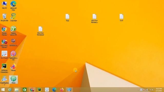164x92 pixels.
Task: Select the Chrome profile shortcut with red badge
Action: (x=4, y=43)
